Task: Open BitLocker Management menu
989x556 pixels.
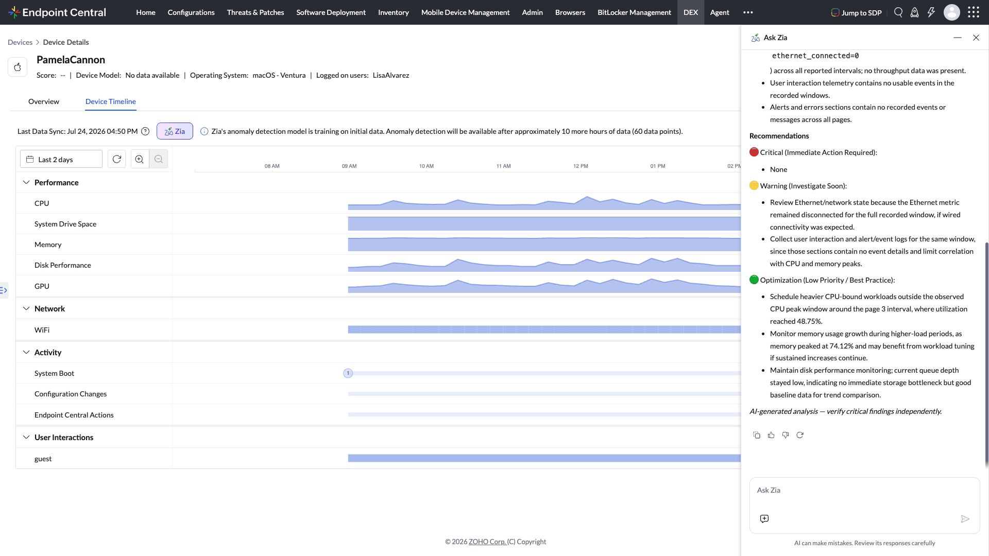Action: pyautogui.click(x=635, y=12)
